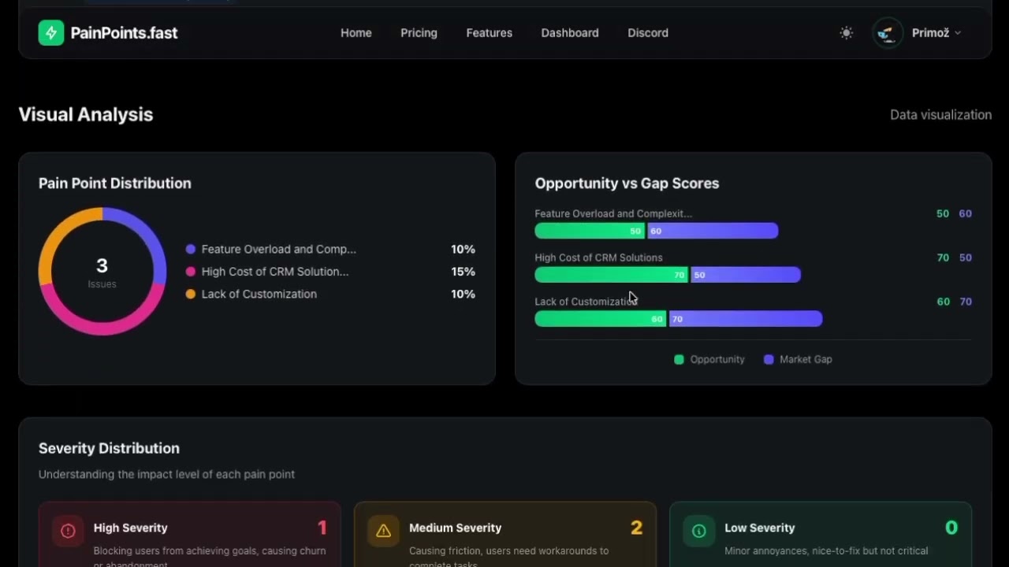Screen dimensions: 1009x567
Task: Click the 'Severity Distribution' heading
Action: coord(109,448)
